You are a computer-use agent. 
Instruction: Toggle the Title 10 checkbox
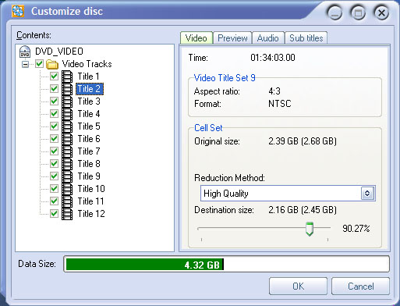(54, 189)
